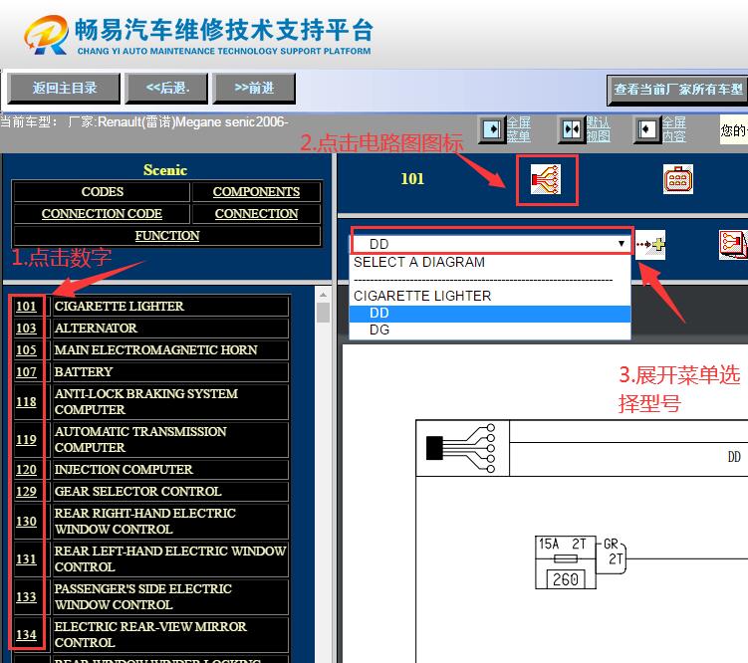Click REAR LEFT-HAND ELECTRIC WINDOW CONTROL text
Screen dimensions: 748x663
pyautogui.click(x=170, y=558)
